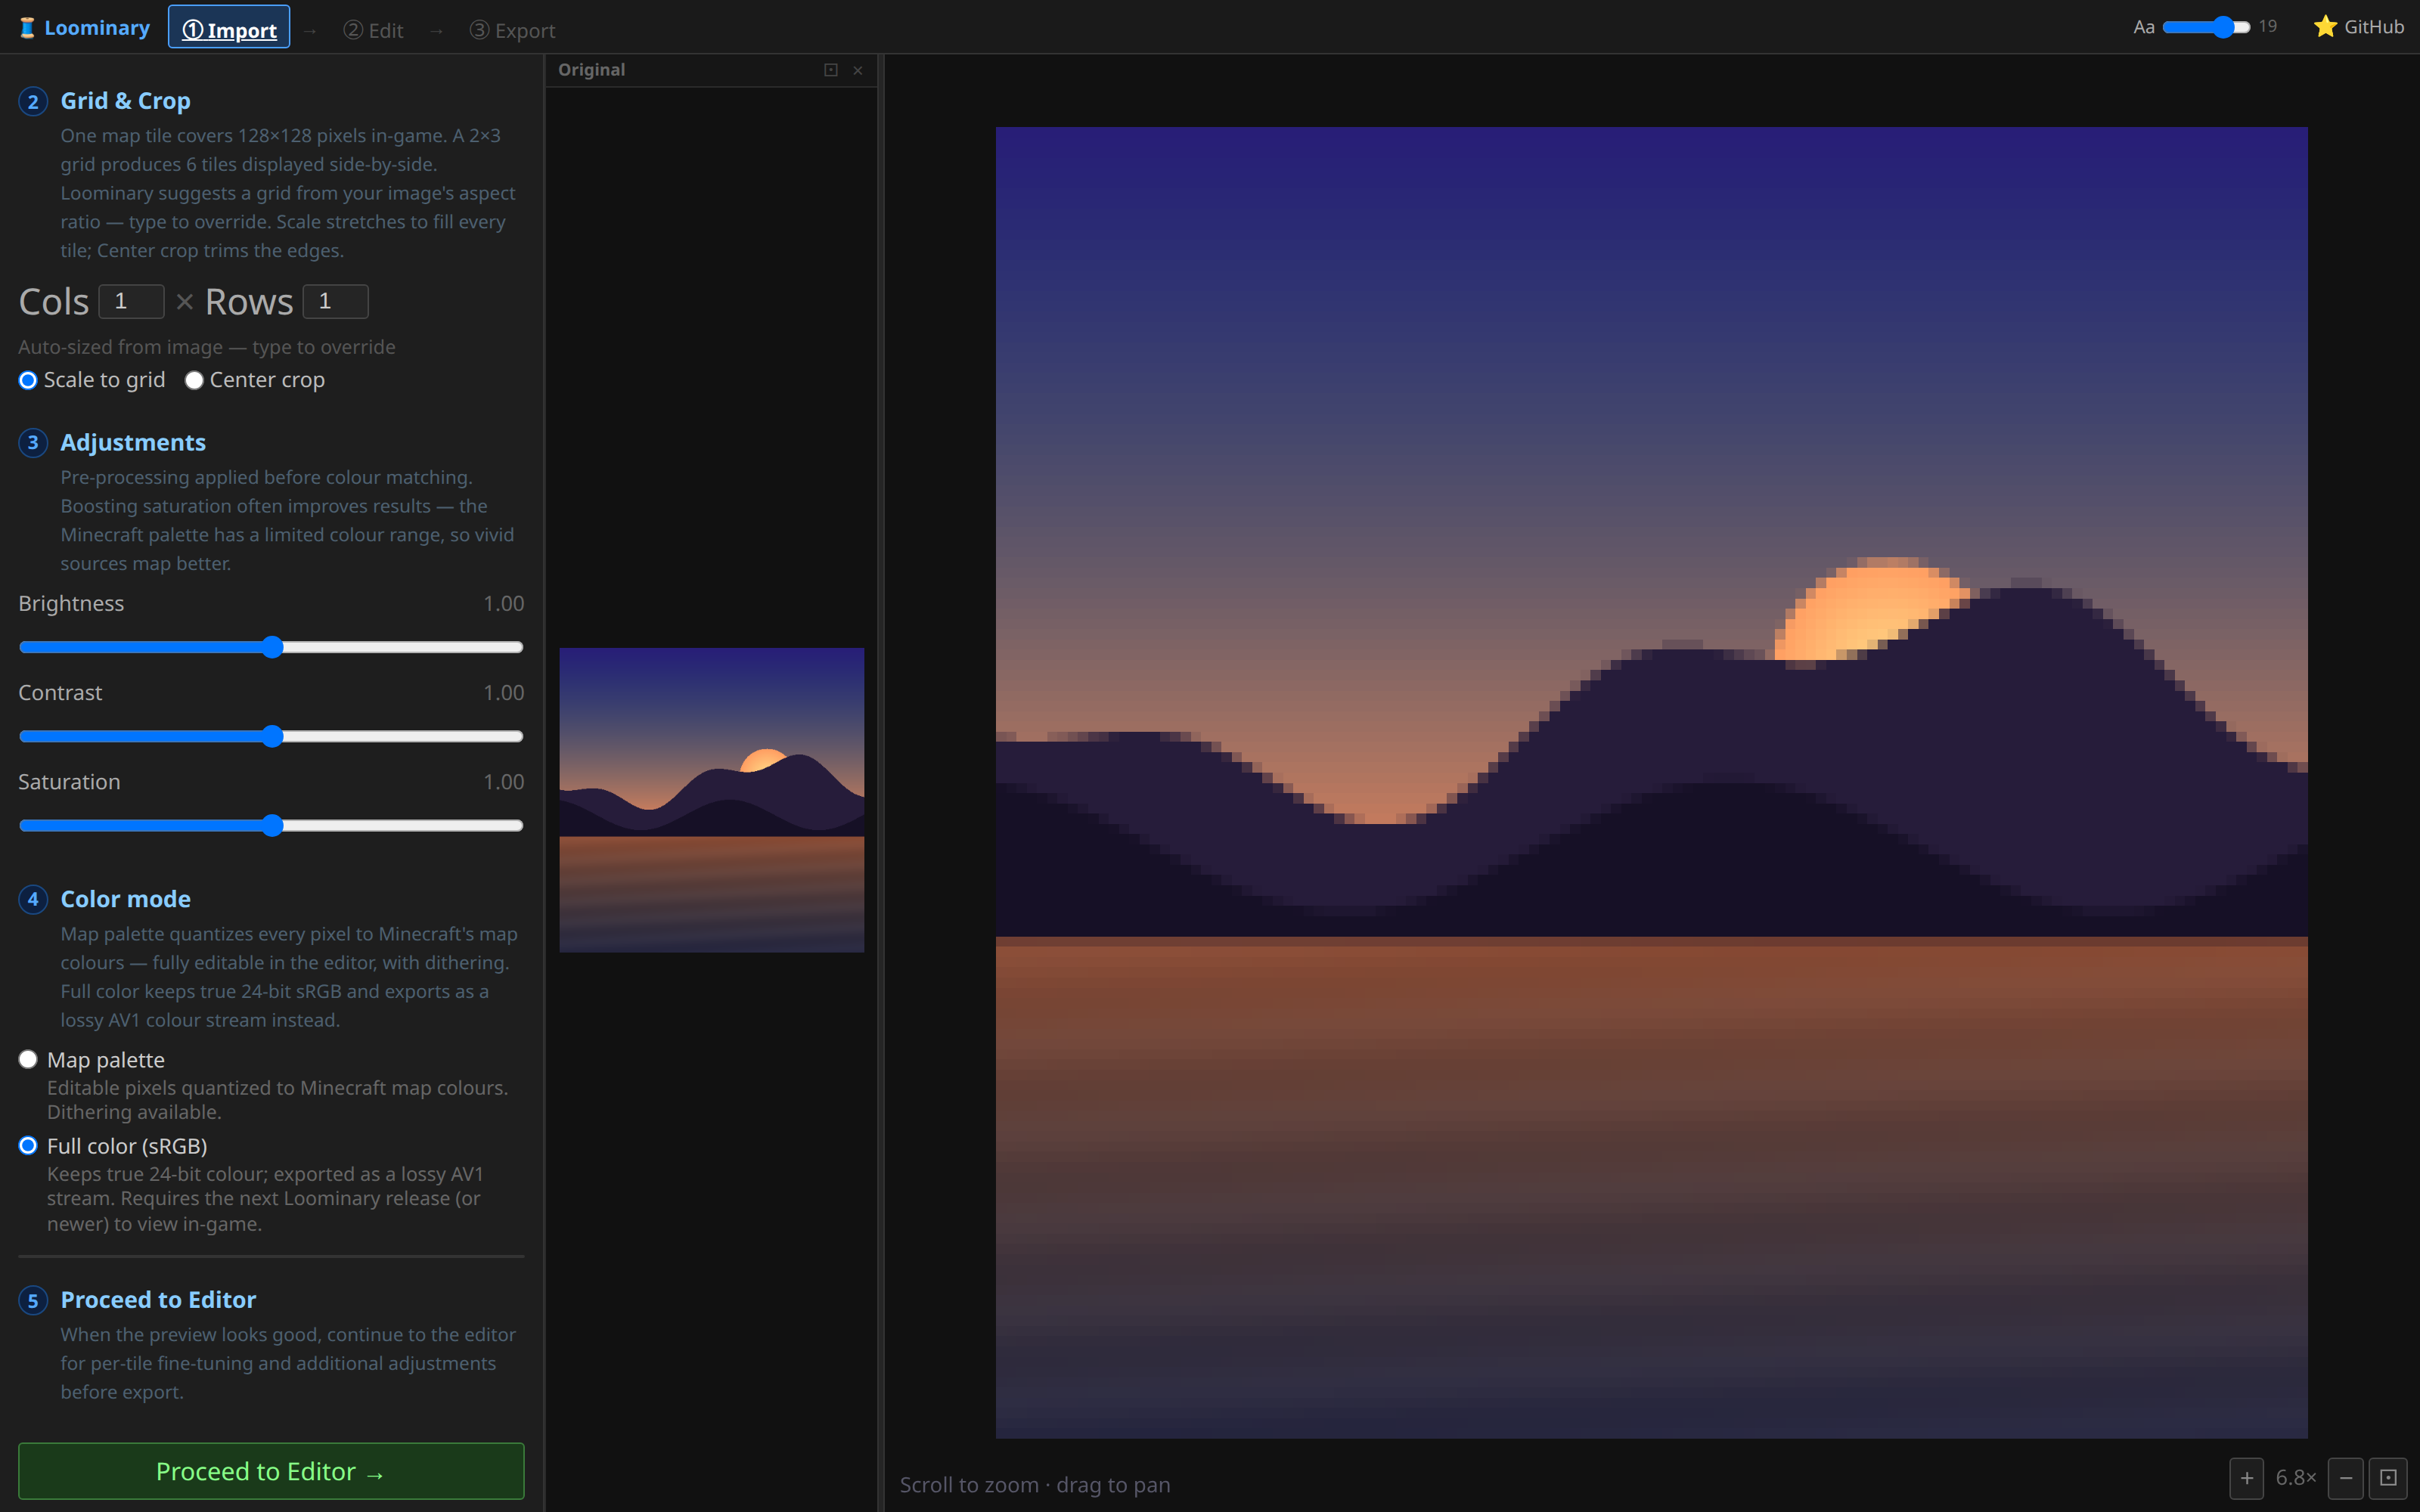Screen dimensions: 2420x1512
Task: Click step 3 Adjustments number badge
Action: point(33,443)
